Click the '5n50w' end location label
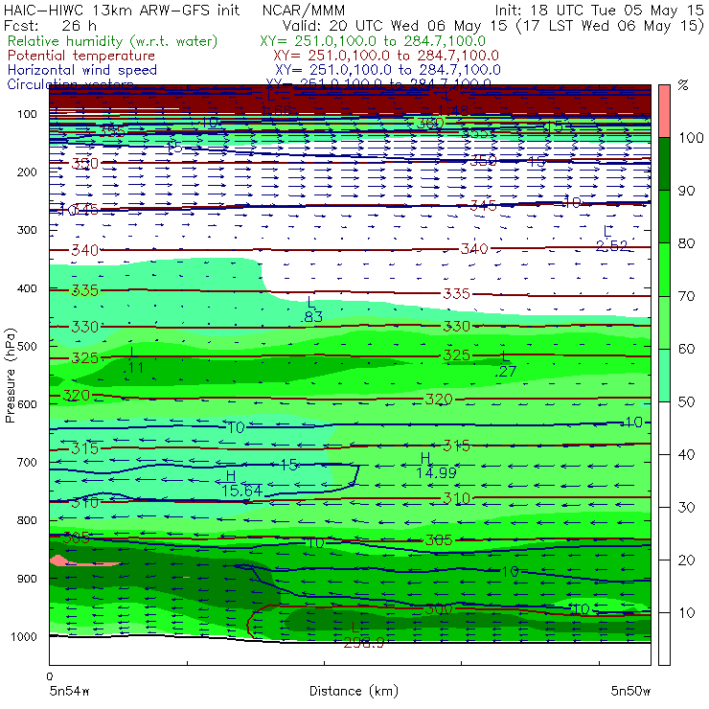This screenshot has width=709, height=709. pos(630,691)
